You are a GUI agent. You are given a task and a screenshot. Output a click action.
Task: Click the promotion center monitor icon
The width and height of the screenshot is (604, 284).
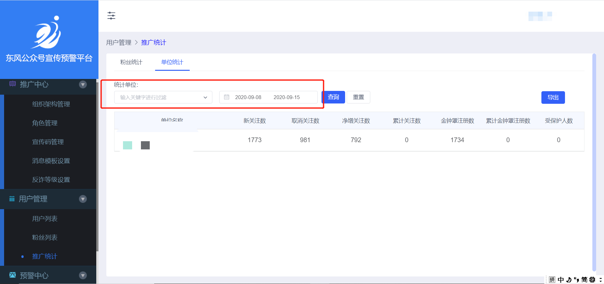pos(13,84)
